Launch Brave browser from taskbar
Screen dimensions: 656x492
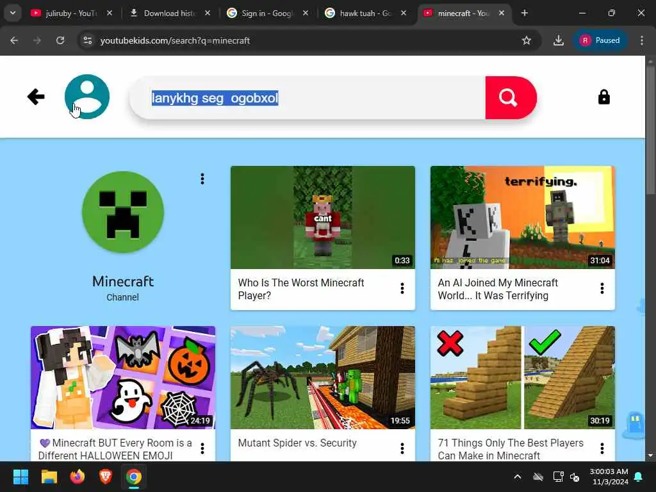(106, 477)
